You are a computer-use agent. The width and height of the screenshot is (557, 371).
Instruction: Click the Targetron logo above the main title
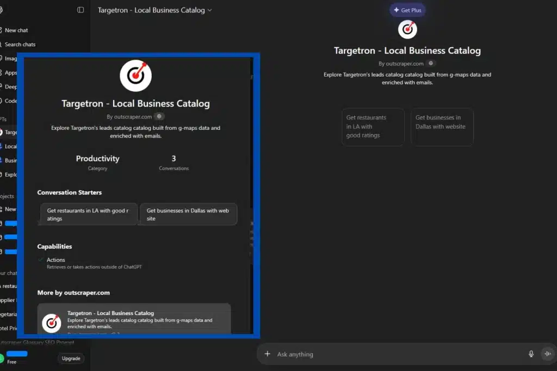pos(407,29)
